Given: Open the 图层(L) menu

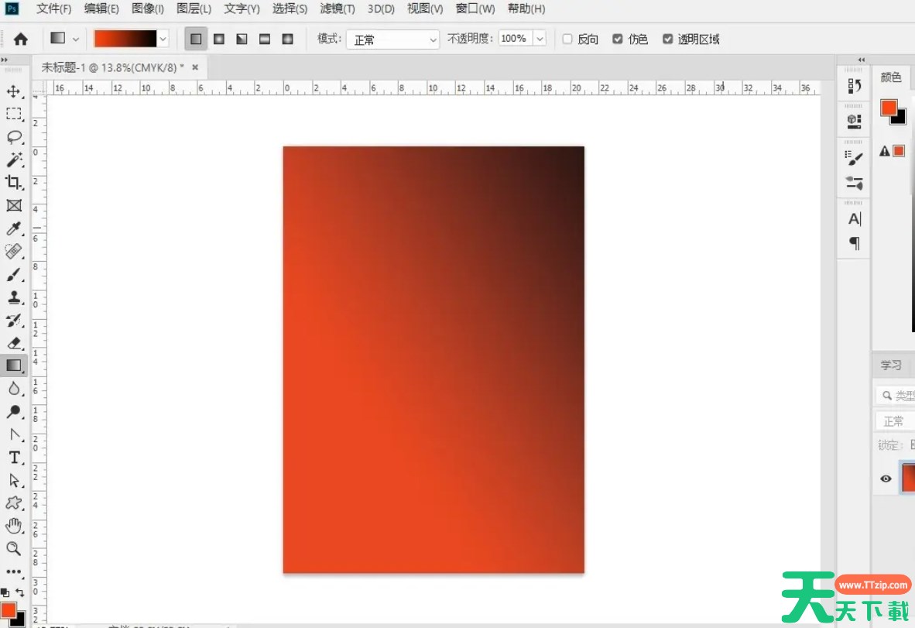Looking at the screenshot, I should [194, 9].
